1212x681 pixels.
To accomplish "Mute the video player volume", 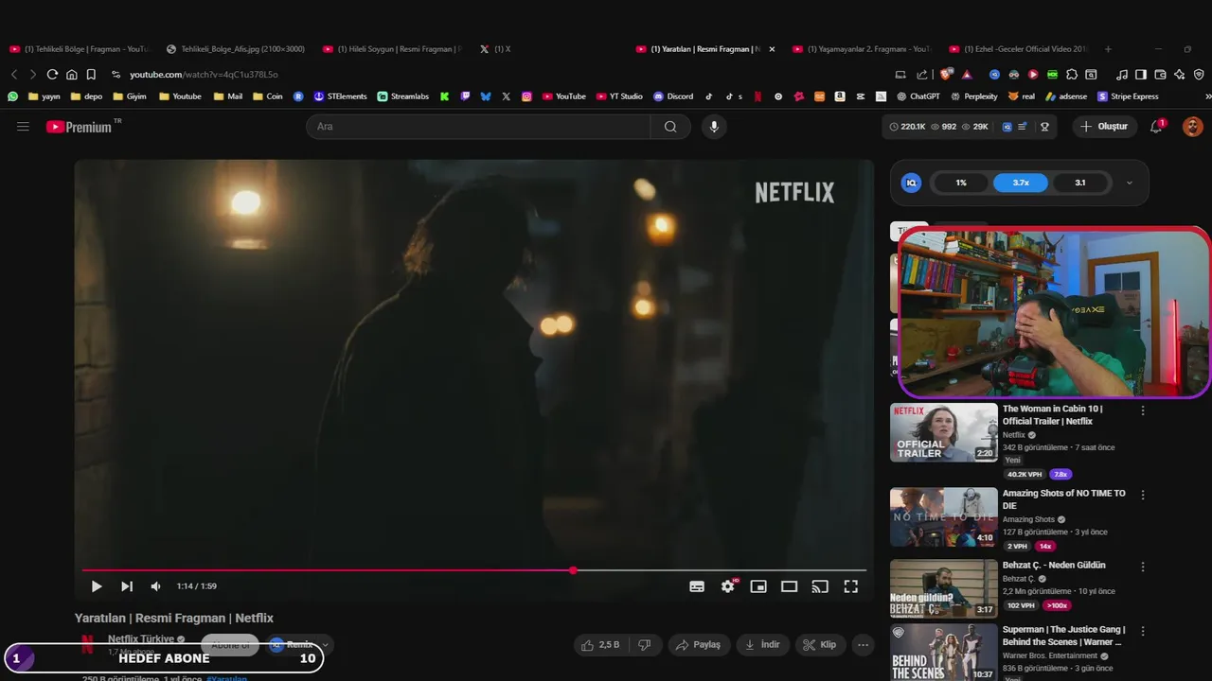I will 155,586.
